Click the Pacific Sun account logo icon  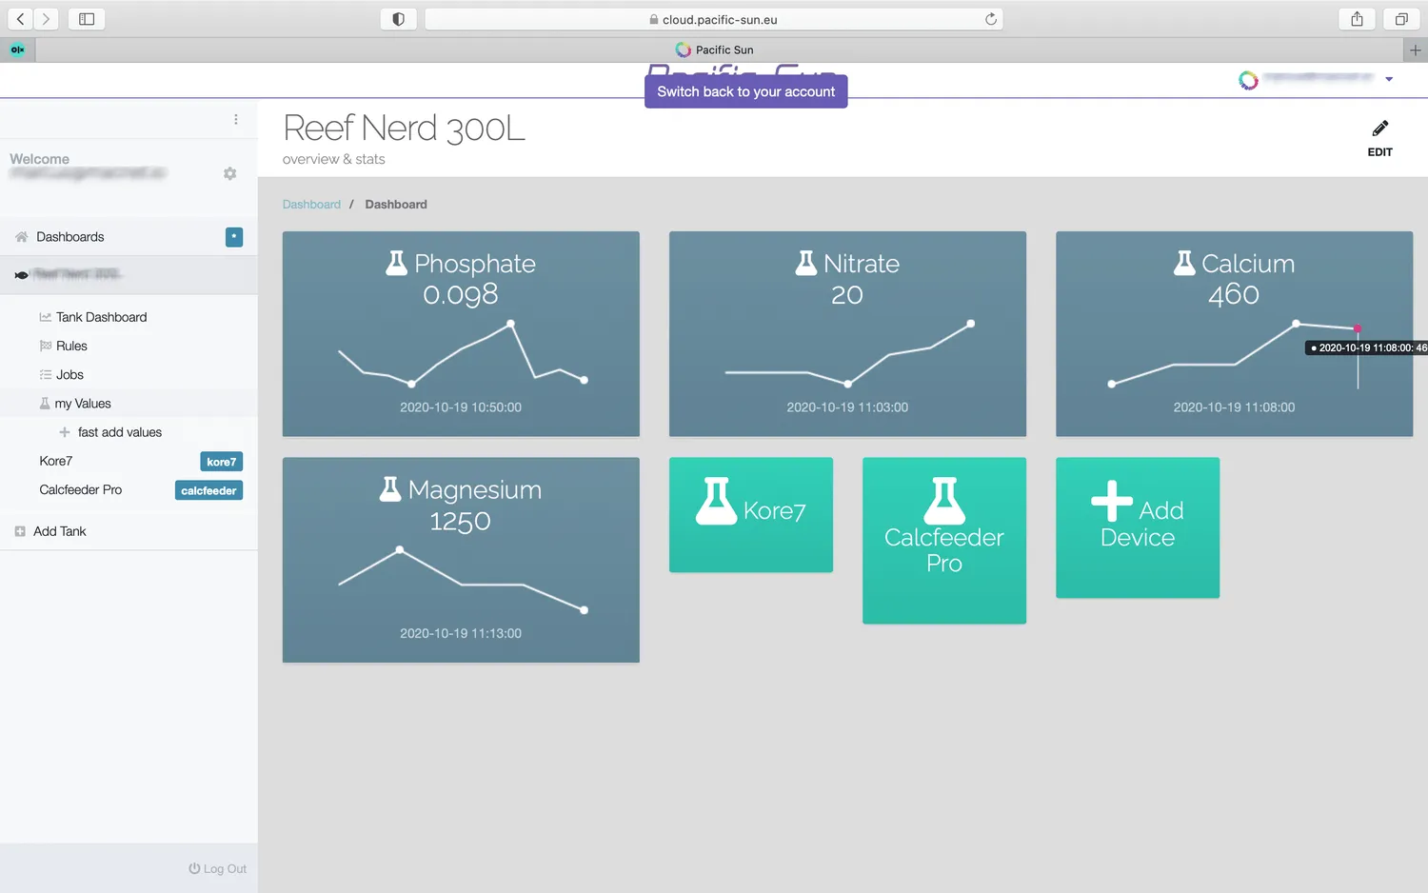(x=1248, y=80)
